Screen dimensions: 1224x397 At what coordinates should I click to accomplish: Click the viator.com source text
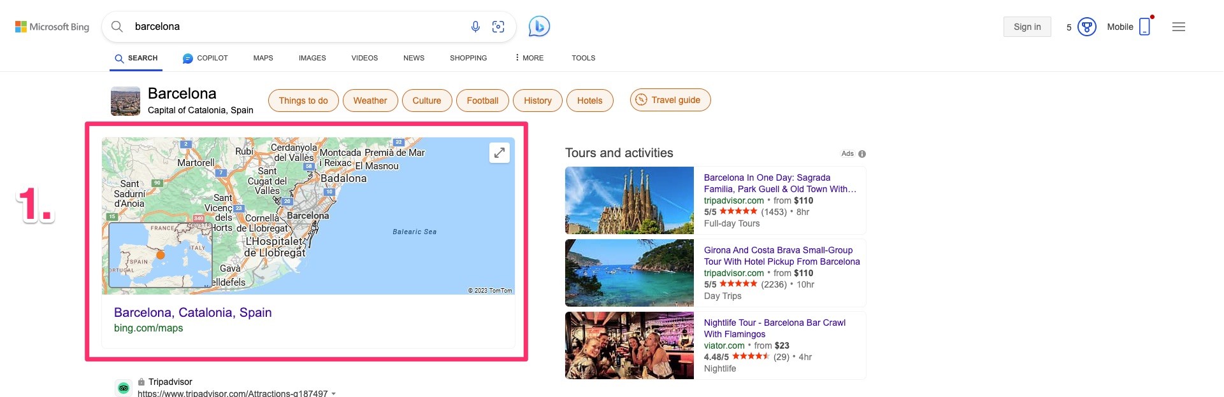pyautogui.click(x=724, y=345)
